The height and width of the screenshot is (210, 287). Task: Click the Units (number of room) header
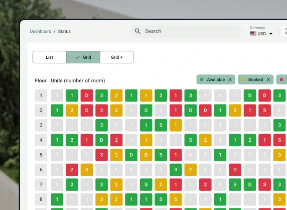(x=78, y=80)
